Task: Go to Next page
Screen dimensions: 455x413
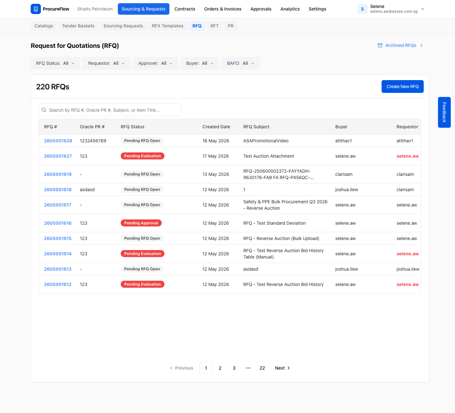Action: click(x=283, y=368)
